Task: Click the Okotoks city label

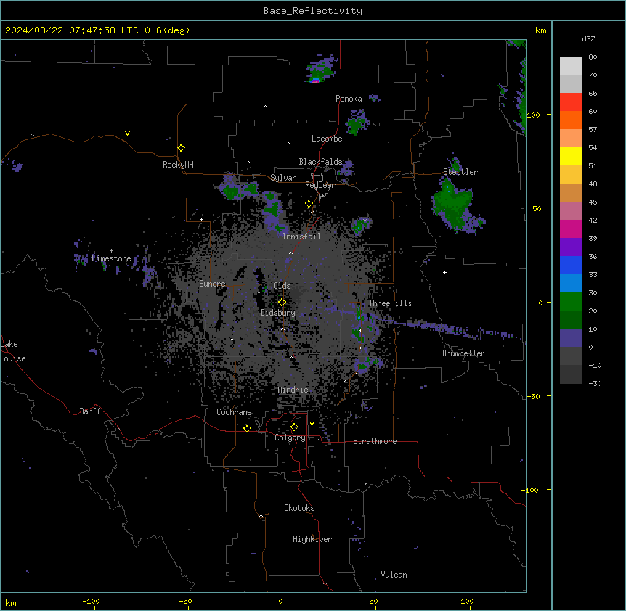Action: [x=299, y=508]
